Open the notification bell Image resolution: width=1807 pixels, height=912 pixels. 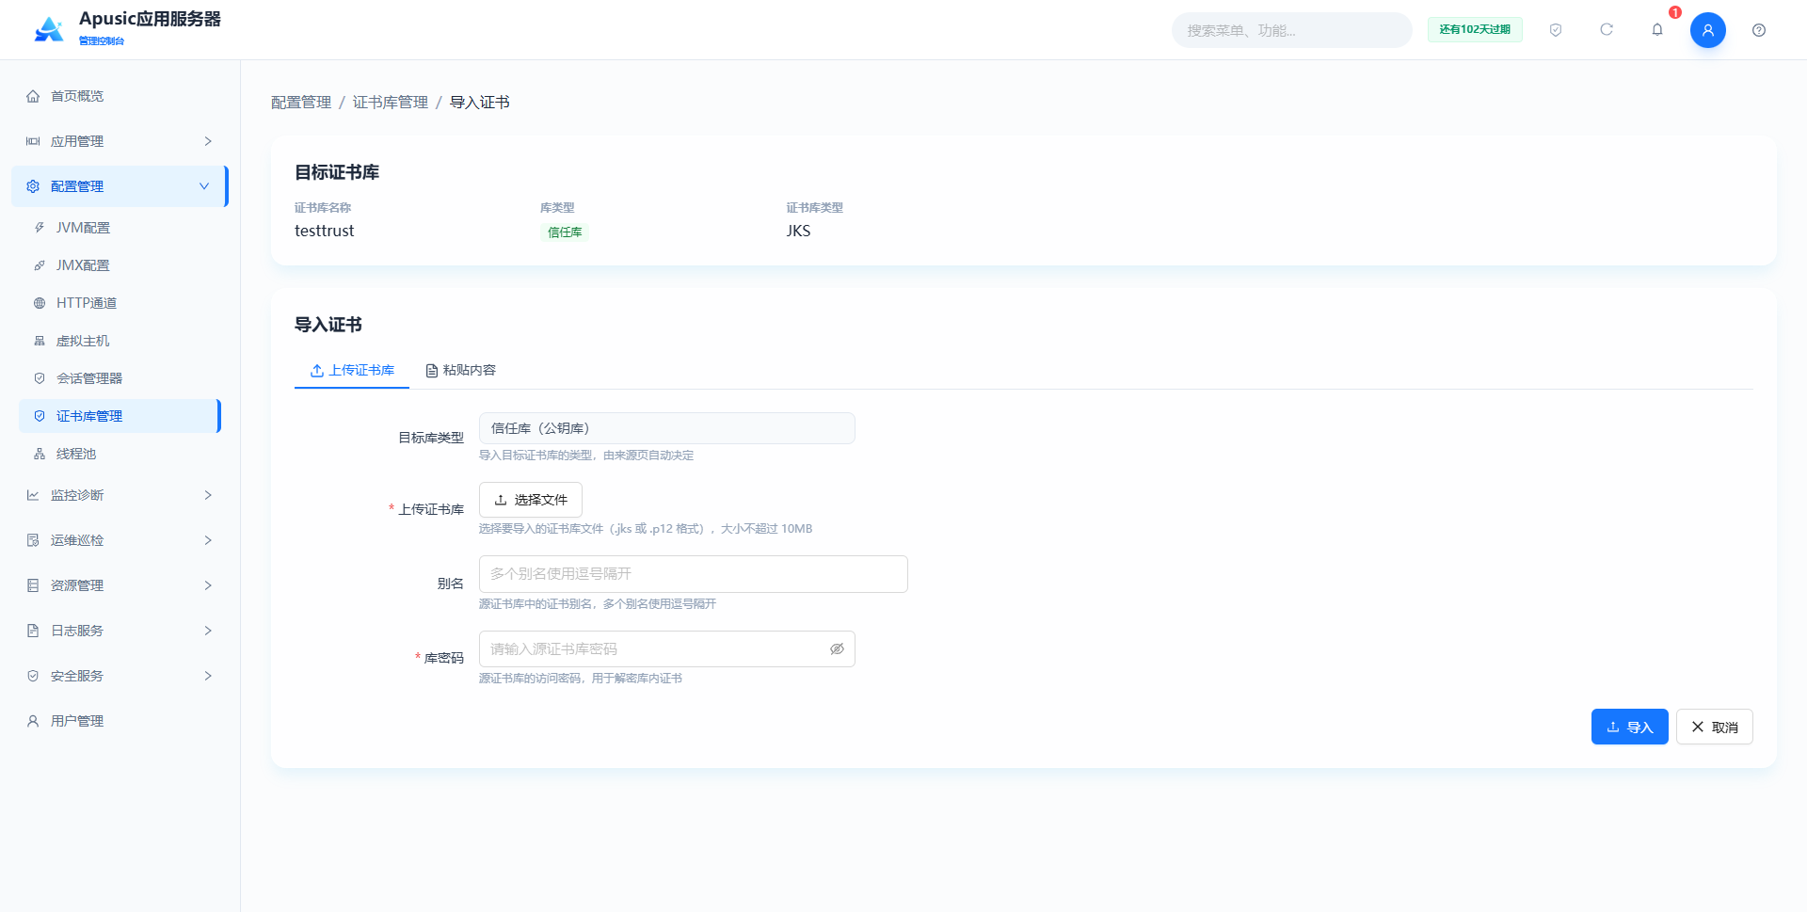point(1657,30)
